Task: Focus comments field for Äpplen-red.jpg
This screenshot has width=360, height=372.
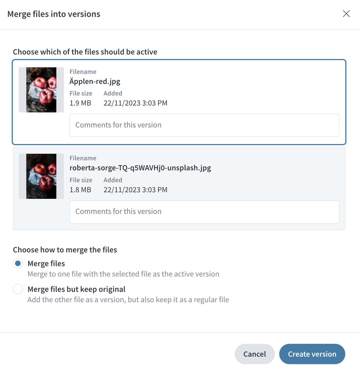Action: [x=204, y=125]
